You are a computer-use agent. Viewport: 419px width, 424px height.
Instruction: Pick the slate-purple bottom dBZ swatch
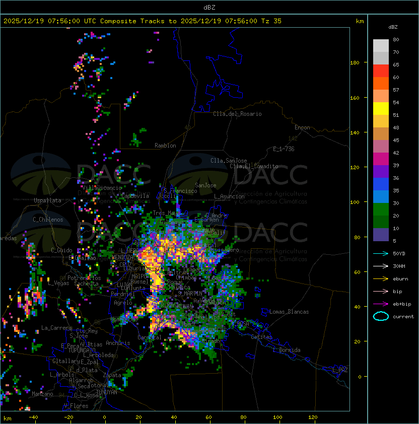pyautogui.click(x=381, y=235)
